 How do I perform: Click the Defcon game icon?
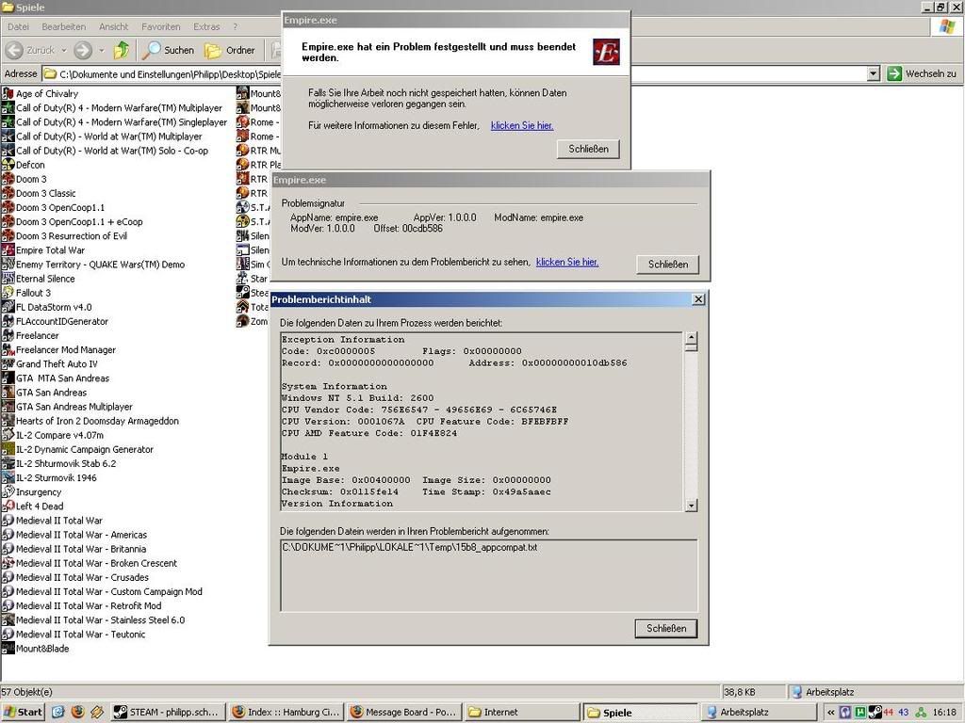8,165
